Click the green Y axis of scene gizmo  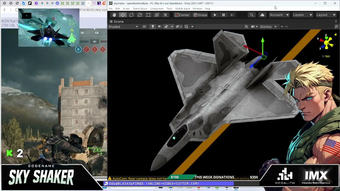click(326, 38)
